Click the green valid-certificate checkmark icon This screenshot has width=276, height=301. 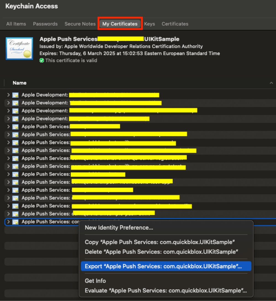[42, 61]
